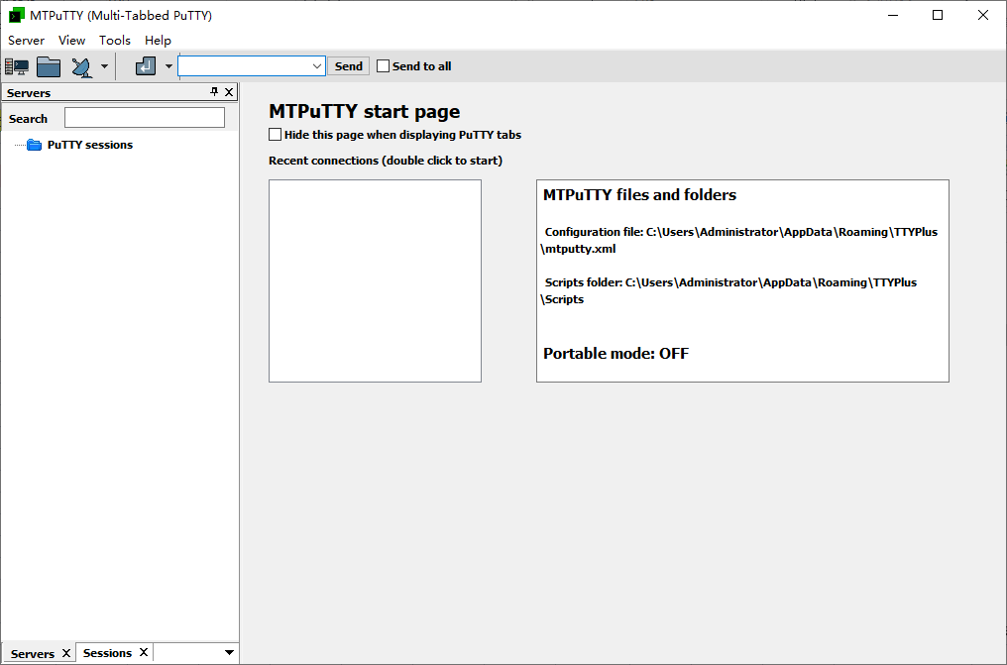This screenshot has height=665, width=1007.
Task: Pin the Servers panel
Action: pos(214,92)
